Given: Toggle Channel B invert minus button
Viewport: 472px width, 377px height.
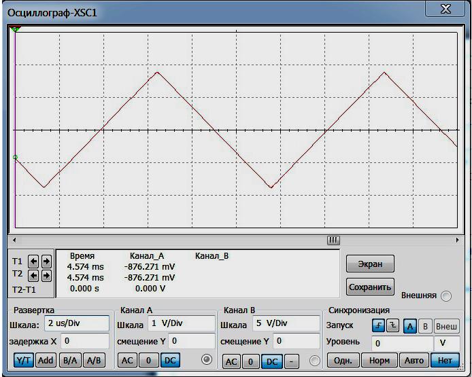Looking at the screenshot, I should coord(291,361).
